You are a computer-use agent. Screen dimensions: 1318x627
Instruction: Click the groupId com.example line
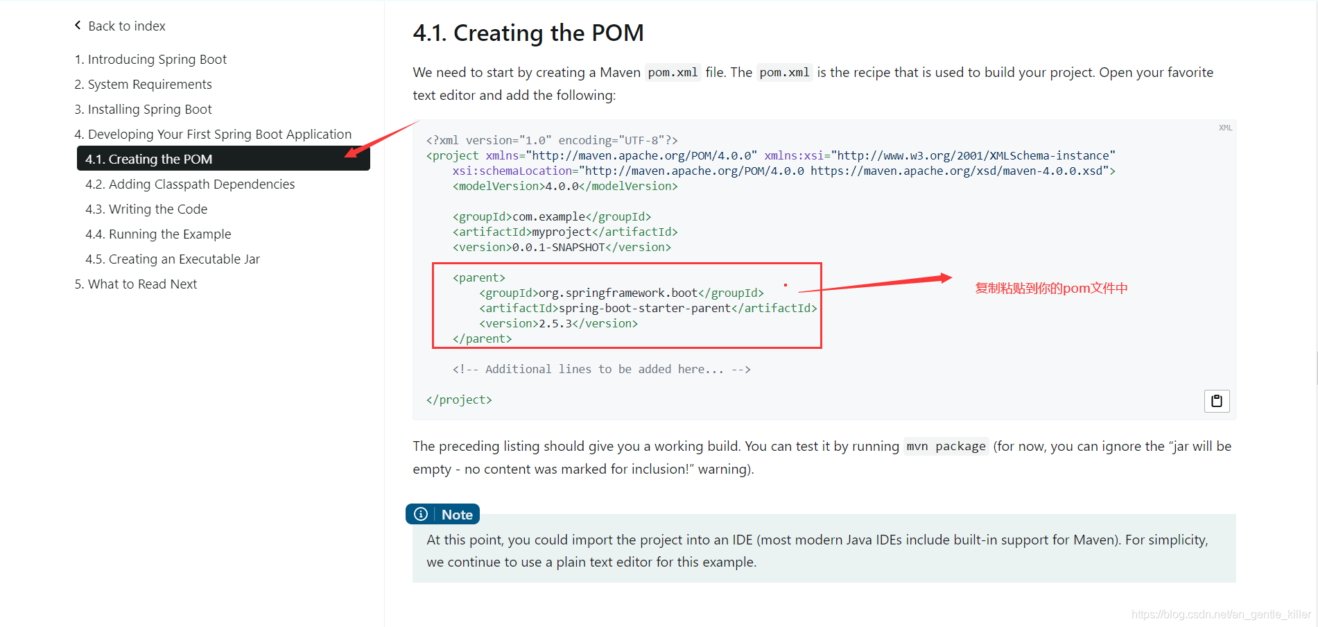click(x=552, y=216)
